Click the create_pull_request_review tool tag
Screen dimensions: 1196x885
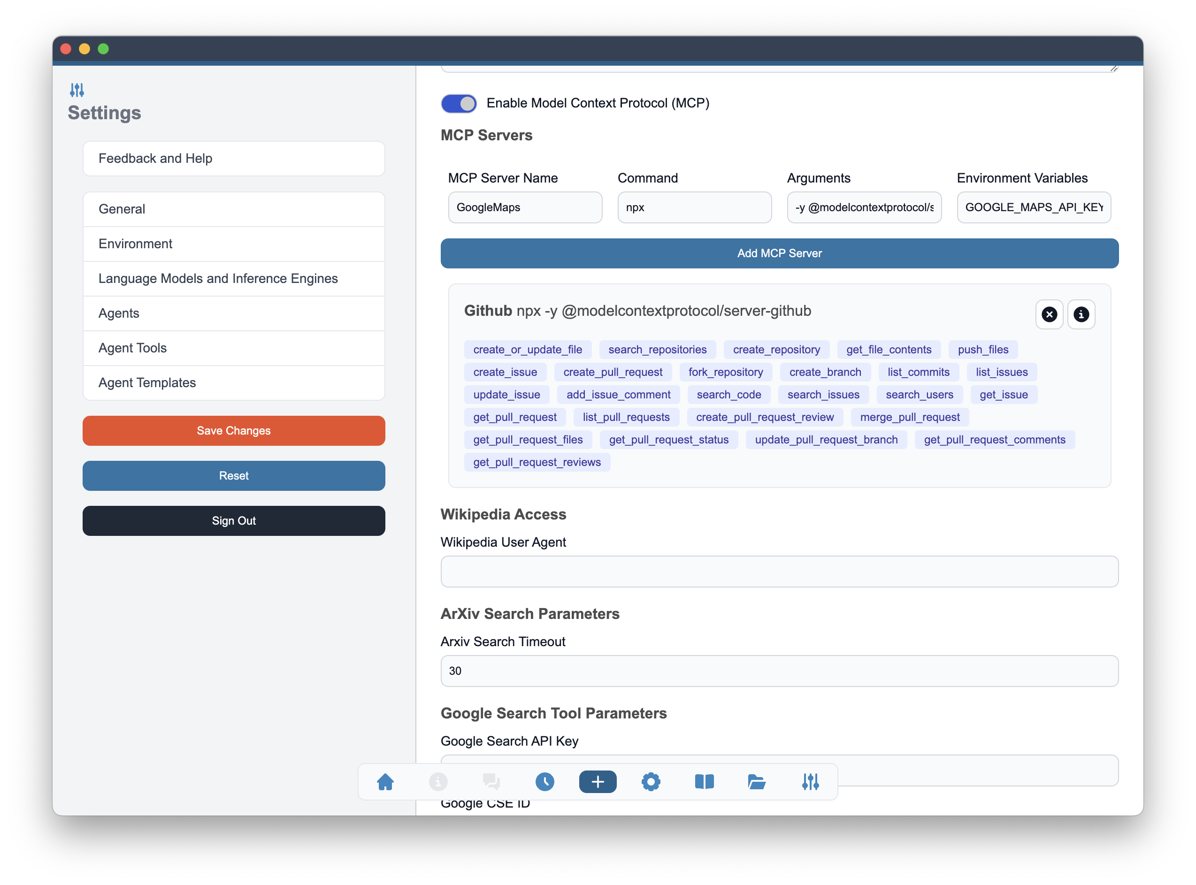coord(765,417)
